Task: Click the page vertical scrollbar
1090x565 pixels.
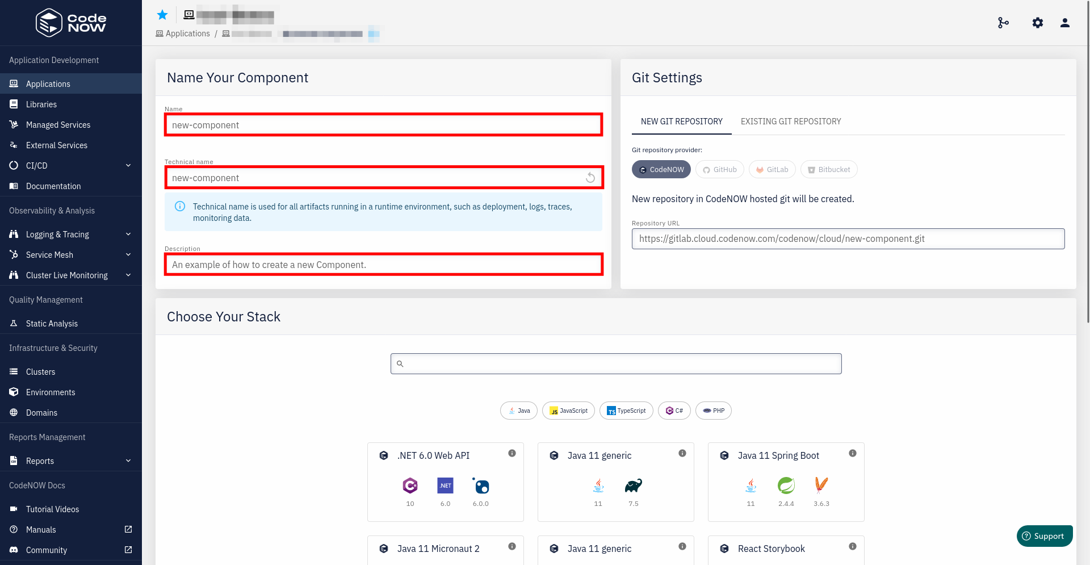Action: tap(1088, 162)
